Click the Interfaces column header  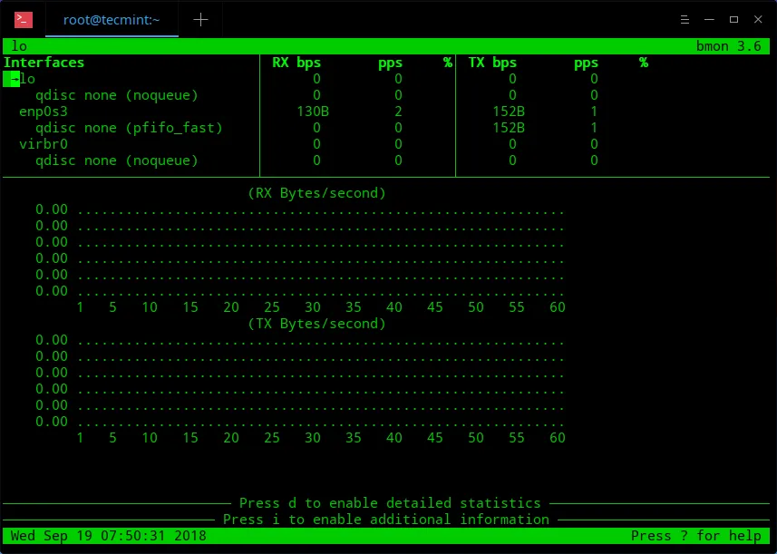tap(44, 63)
